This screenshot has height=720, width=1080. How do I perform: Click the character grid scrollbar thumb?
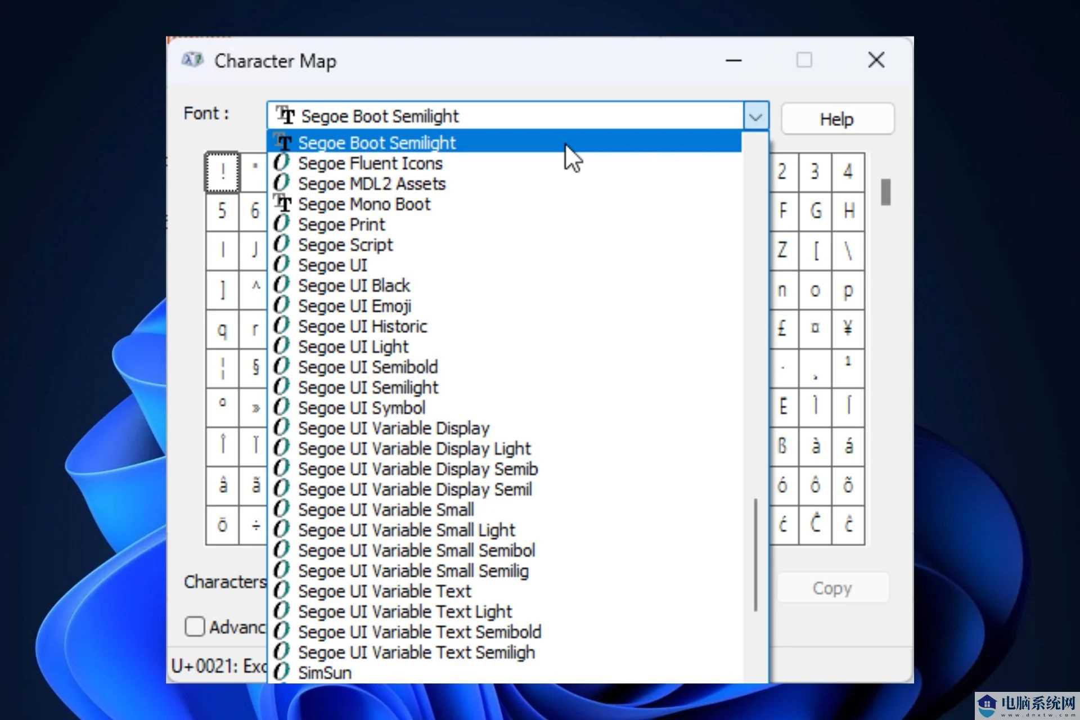tap(885, 192)
